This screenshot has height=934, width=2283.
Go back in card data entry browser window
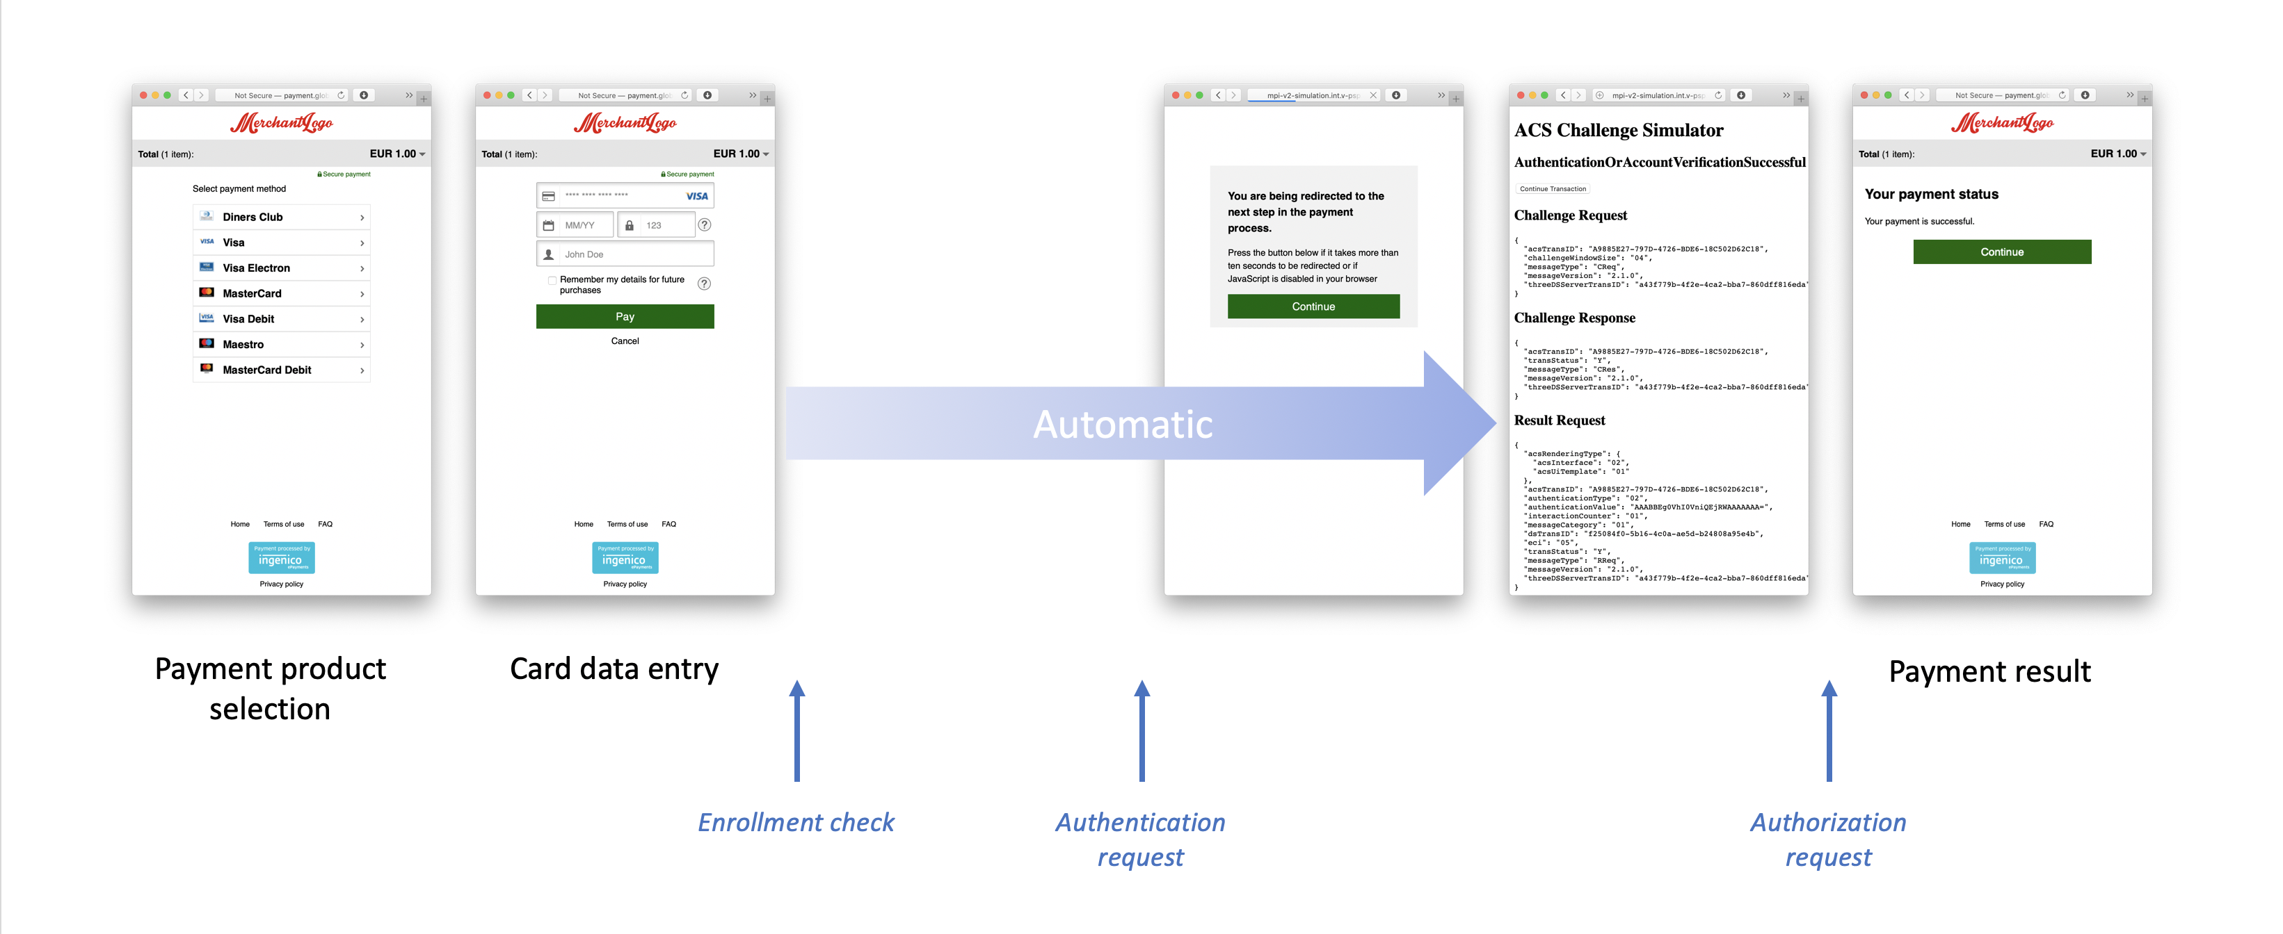tap(530, 96)
